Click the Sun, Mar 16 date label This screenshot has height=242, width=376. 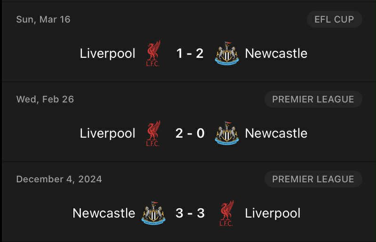pyautogui.click(x=43, y=20)
